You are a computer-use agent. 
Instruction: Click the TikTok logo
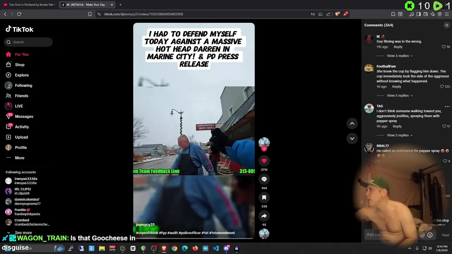pos(19,29)
